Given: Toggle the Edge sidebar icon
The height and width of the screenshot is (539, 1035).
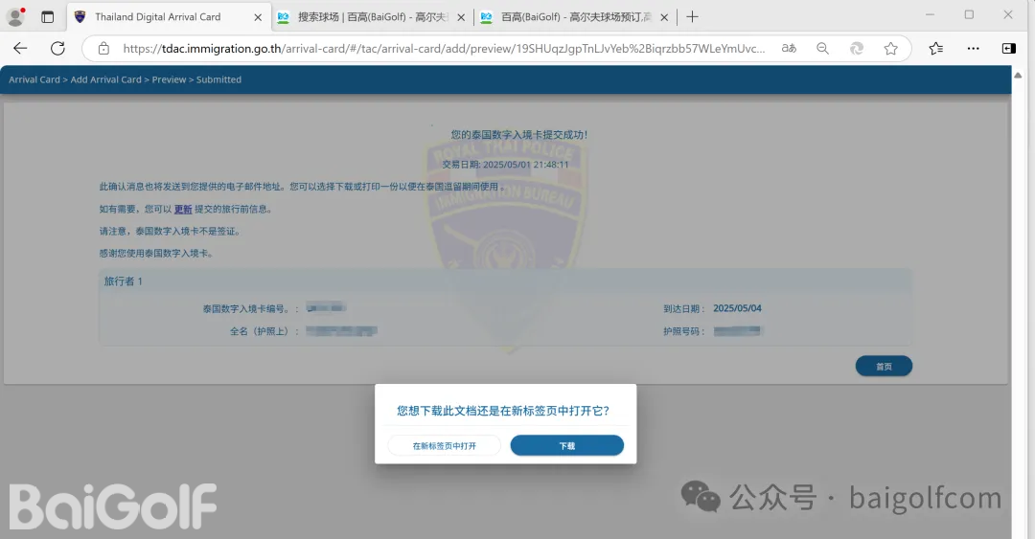Looking at the screenshot, I should pos(1008,49).
